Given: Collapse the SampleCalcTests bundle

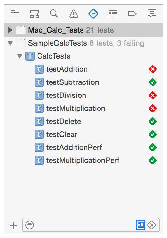Looking at the screenshot, I should 10,43.
